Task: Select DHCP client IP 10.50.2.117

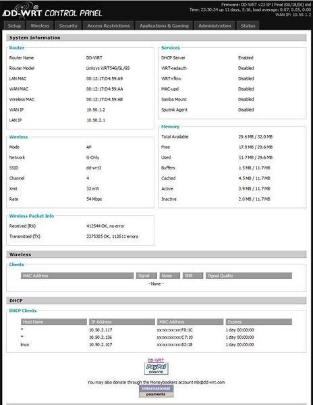Action: pos(101,330)
